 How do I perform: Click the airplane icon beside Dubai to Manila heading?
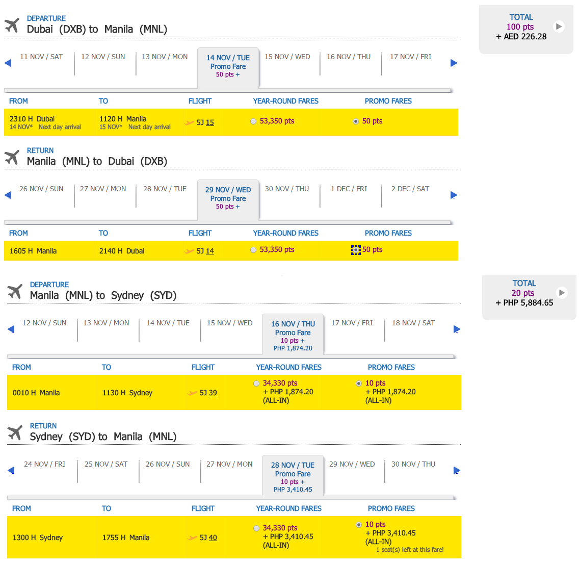[12, 25]
